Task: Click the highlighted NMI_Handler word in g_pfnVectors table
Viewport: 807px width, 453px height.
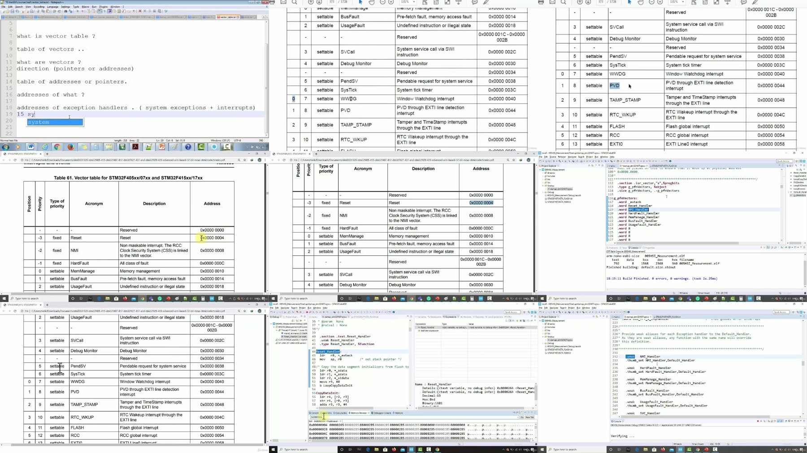Action: (x=638, y=210)
